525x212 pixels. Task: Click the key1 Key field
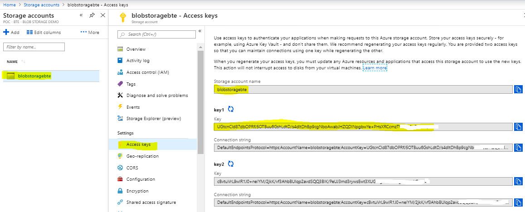[x=363, y=127]
